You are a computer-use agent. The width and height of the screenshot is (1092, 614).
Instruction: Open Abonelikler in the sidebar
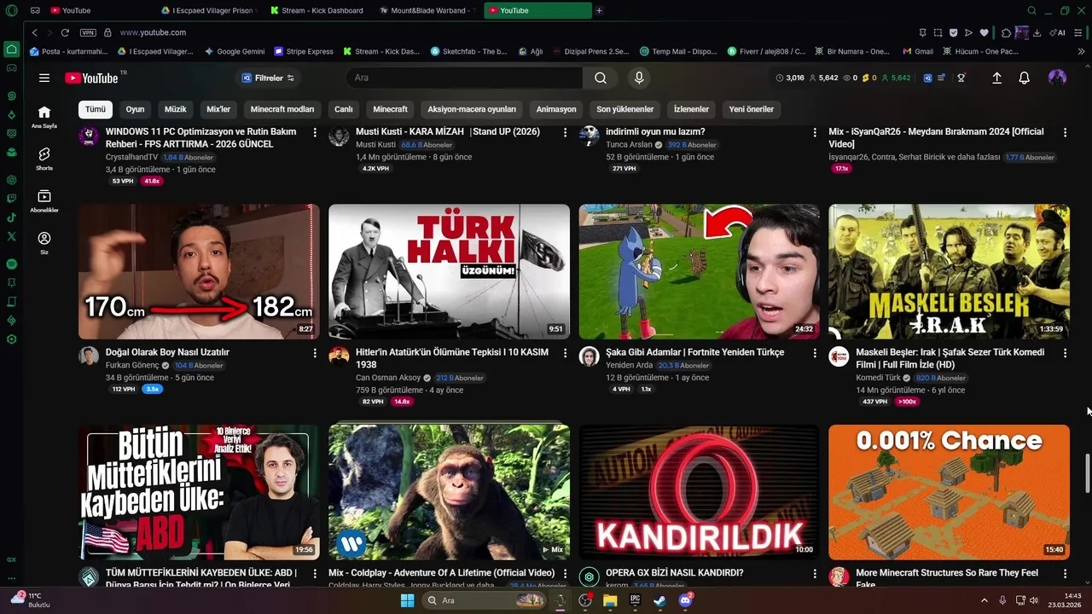(x=44, y=201)
